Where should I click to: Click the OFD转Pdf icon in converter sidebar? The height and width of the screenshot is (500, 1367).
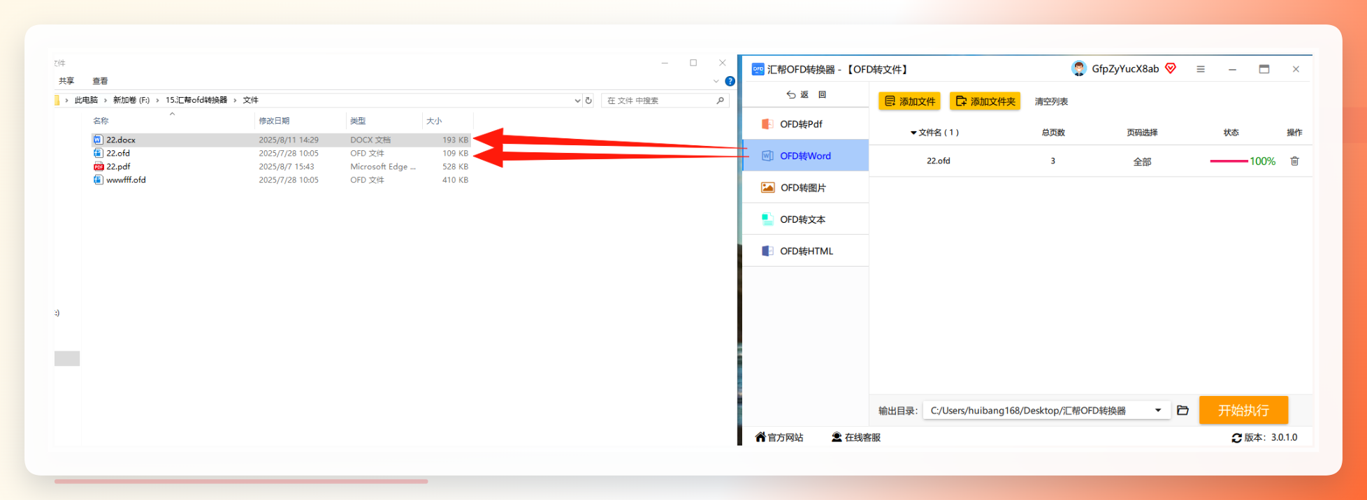point(767,124)
